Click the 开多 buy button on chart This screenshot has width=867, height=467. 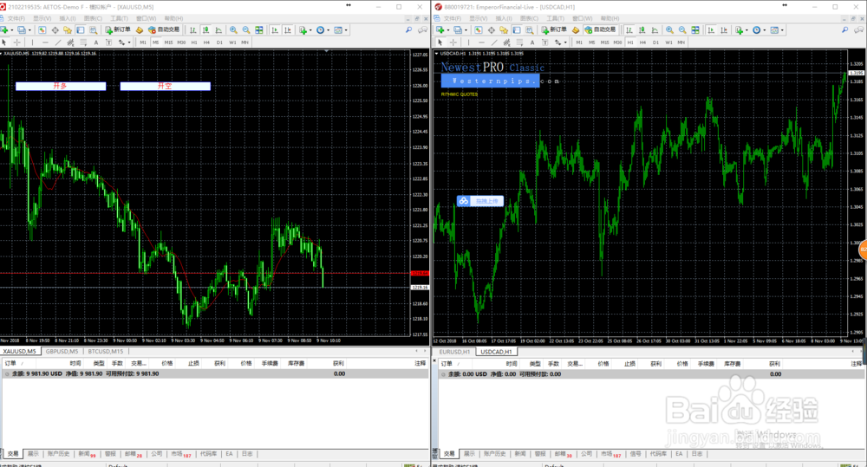coord(61,86)
